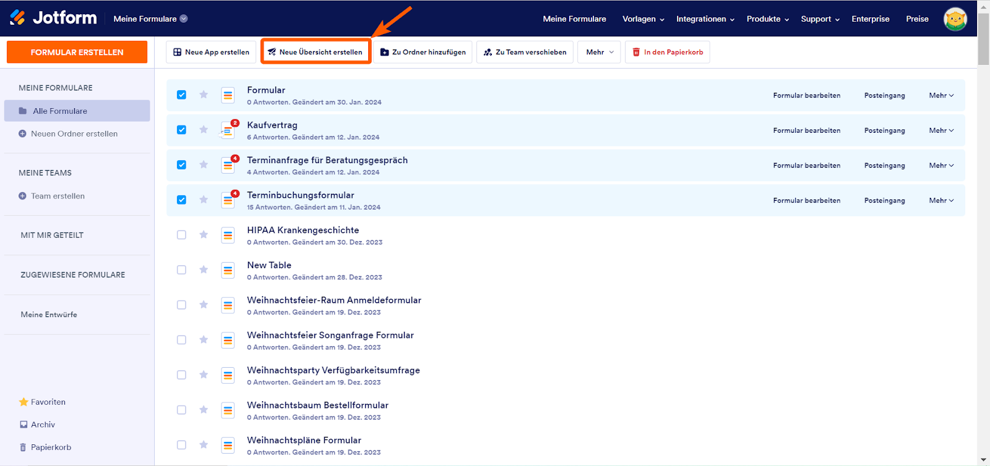Open Papierkorb in the sidebar
The image size is (990, 466).
51,447
